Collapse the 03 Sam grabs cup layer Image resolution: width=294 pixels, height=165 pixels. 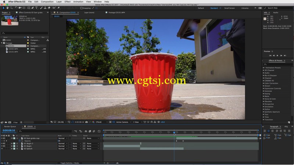tap(12, 138)
